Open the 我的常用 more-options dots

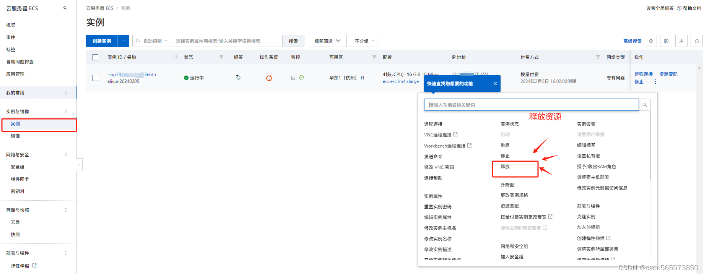click(66, 92)
